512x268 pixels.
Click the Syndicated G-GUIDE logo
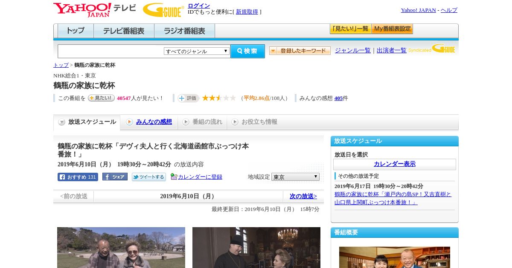coord(431,49)
